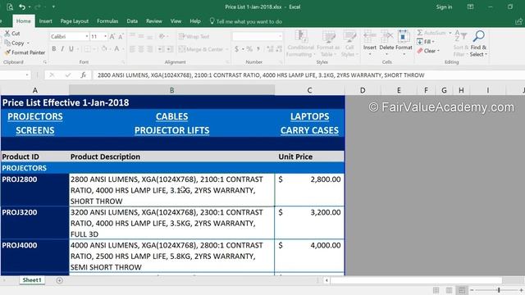
Task: Follow the LAPTOPS hyperlink
Action: (310, 116)
